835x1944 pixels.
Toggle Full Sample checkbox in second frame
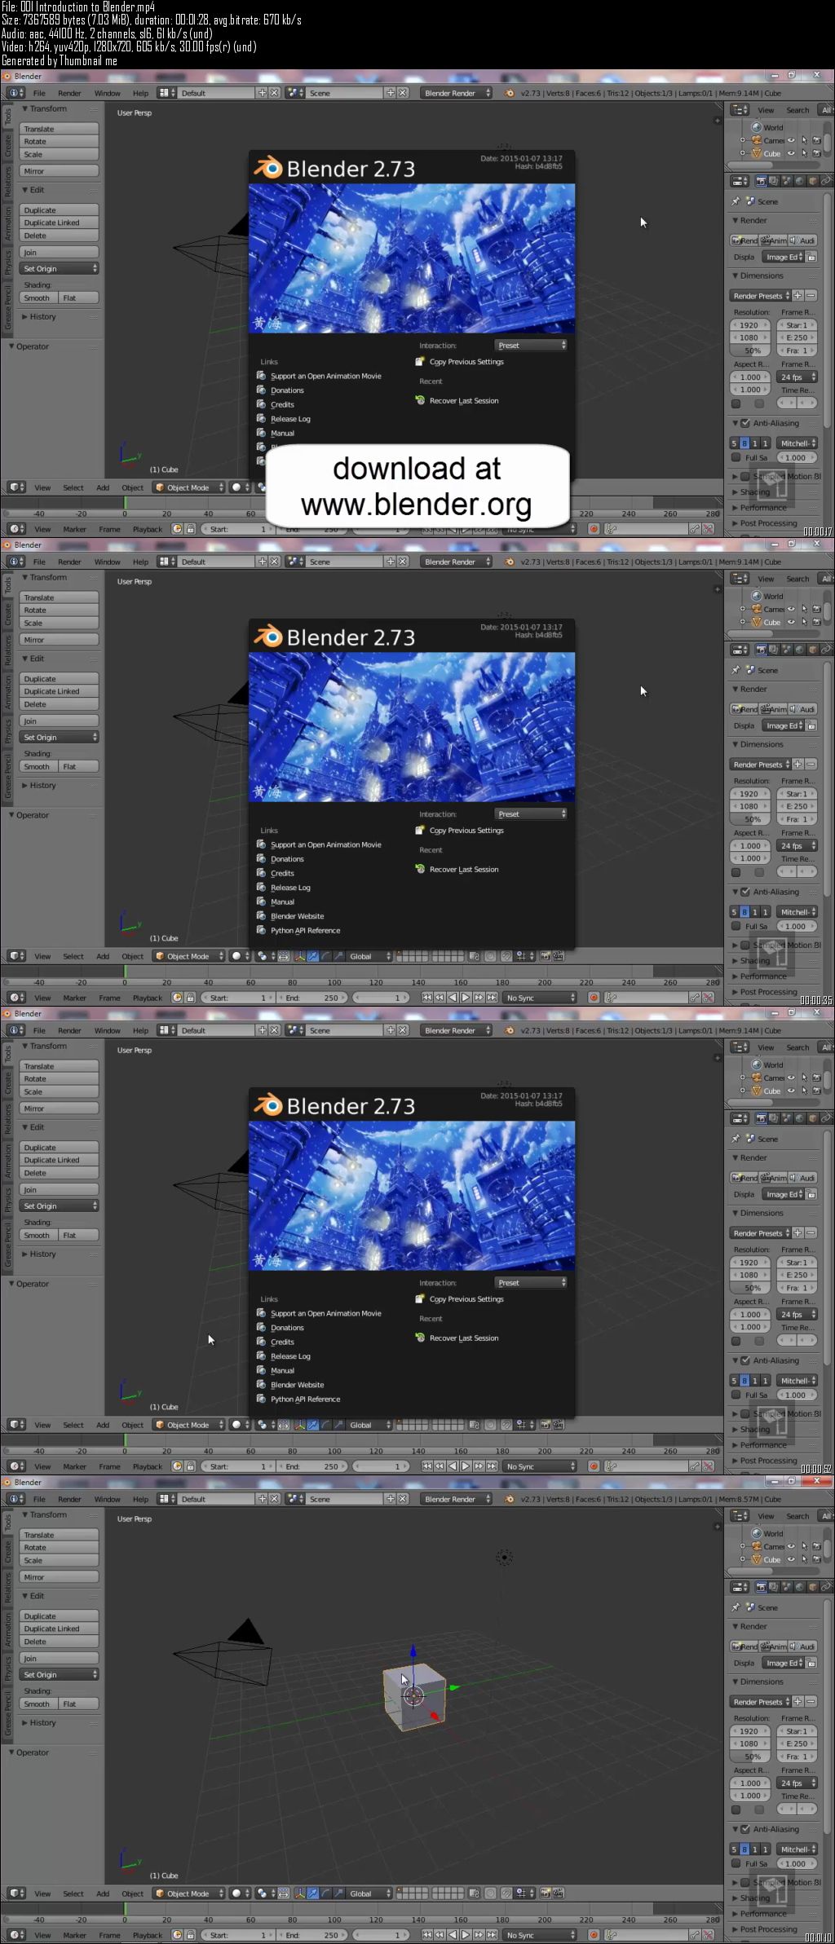click(x=736, y=926)
